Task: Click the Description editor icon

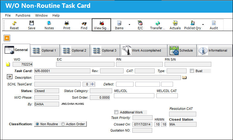Action: click(x=10, y=77)
